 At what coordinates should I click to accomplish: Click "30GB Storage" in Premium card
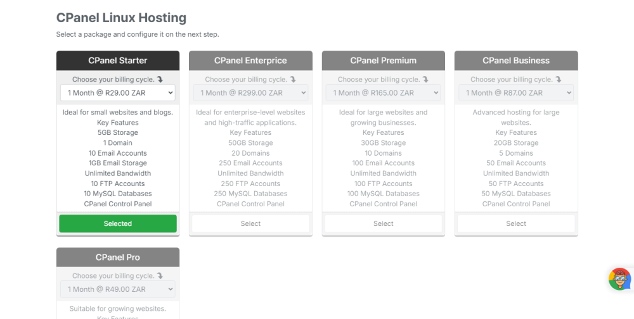point(384,143)
